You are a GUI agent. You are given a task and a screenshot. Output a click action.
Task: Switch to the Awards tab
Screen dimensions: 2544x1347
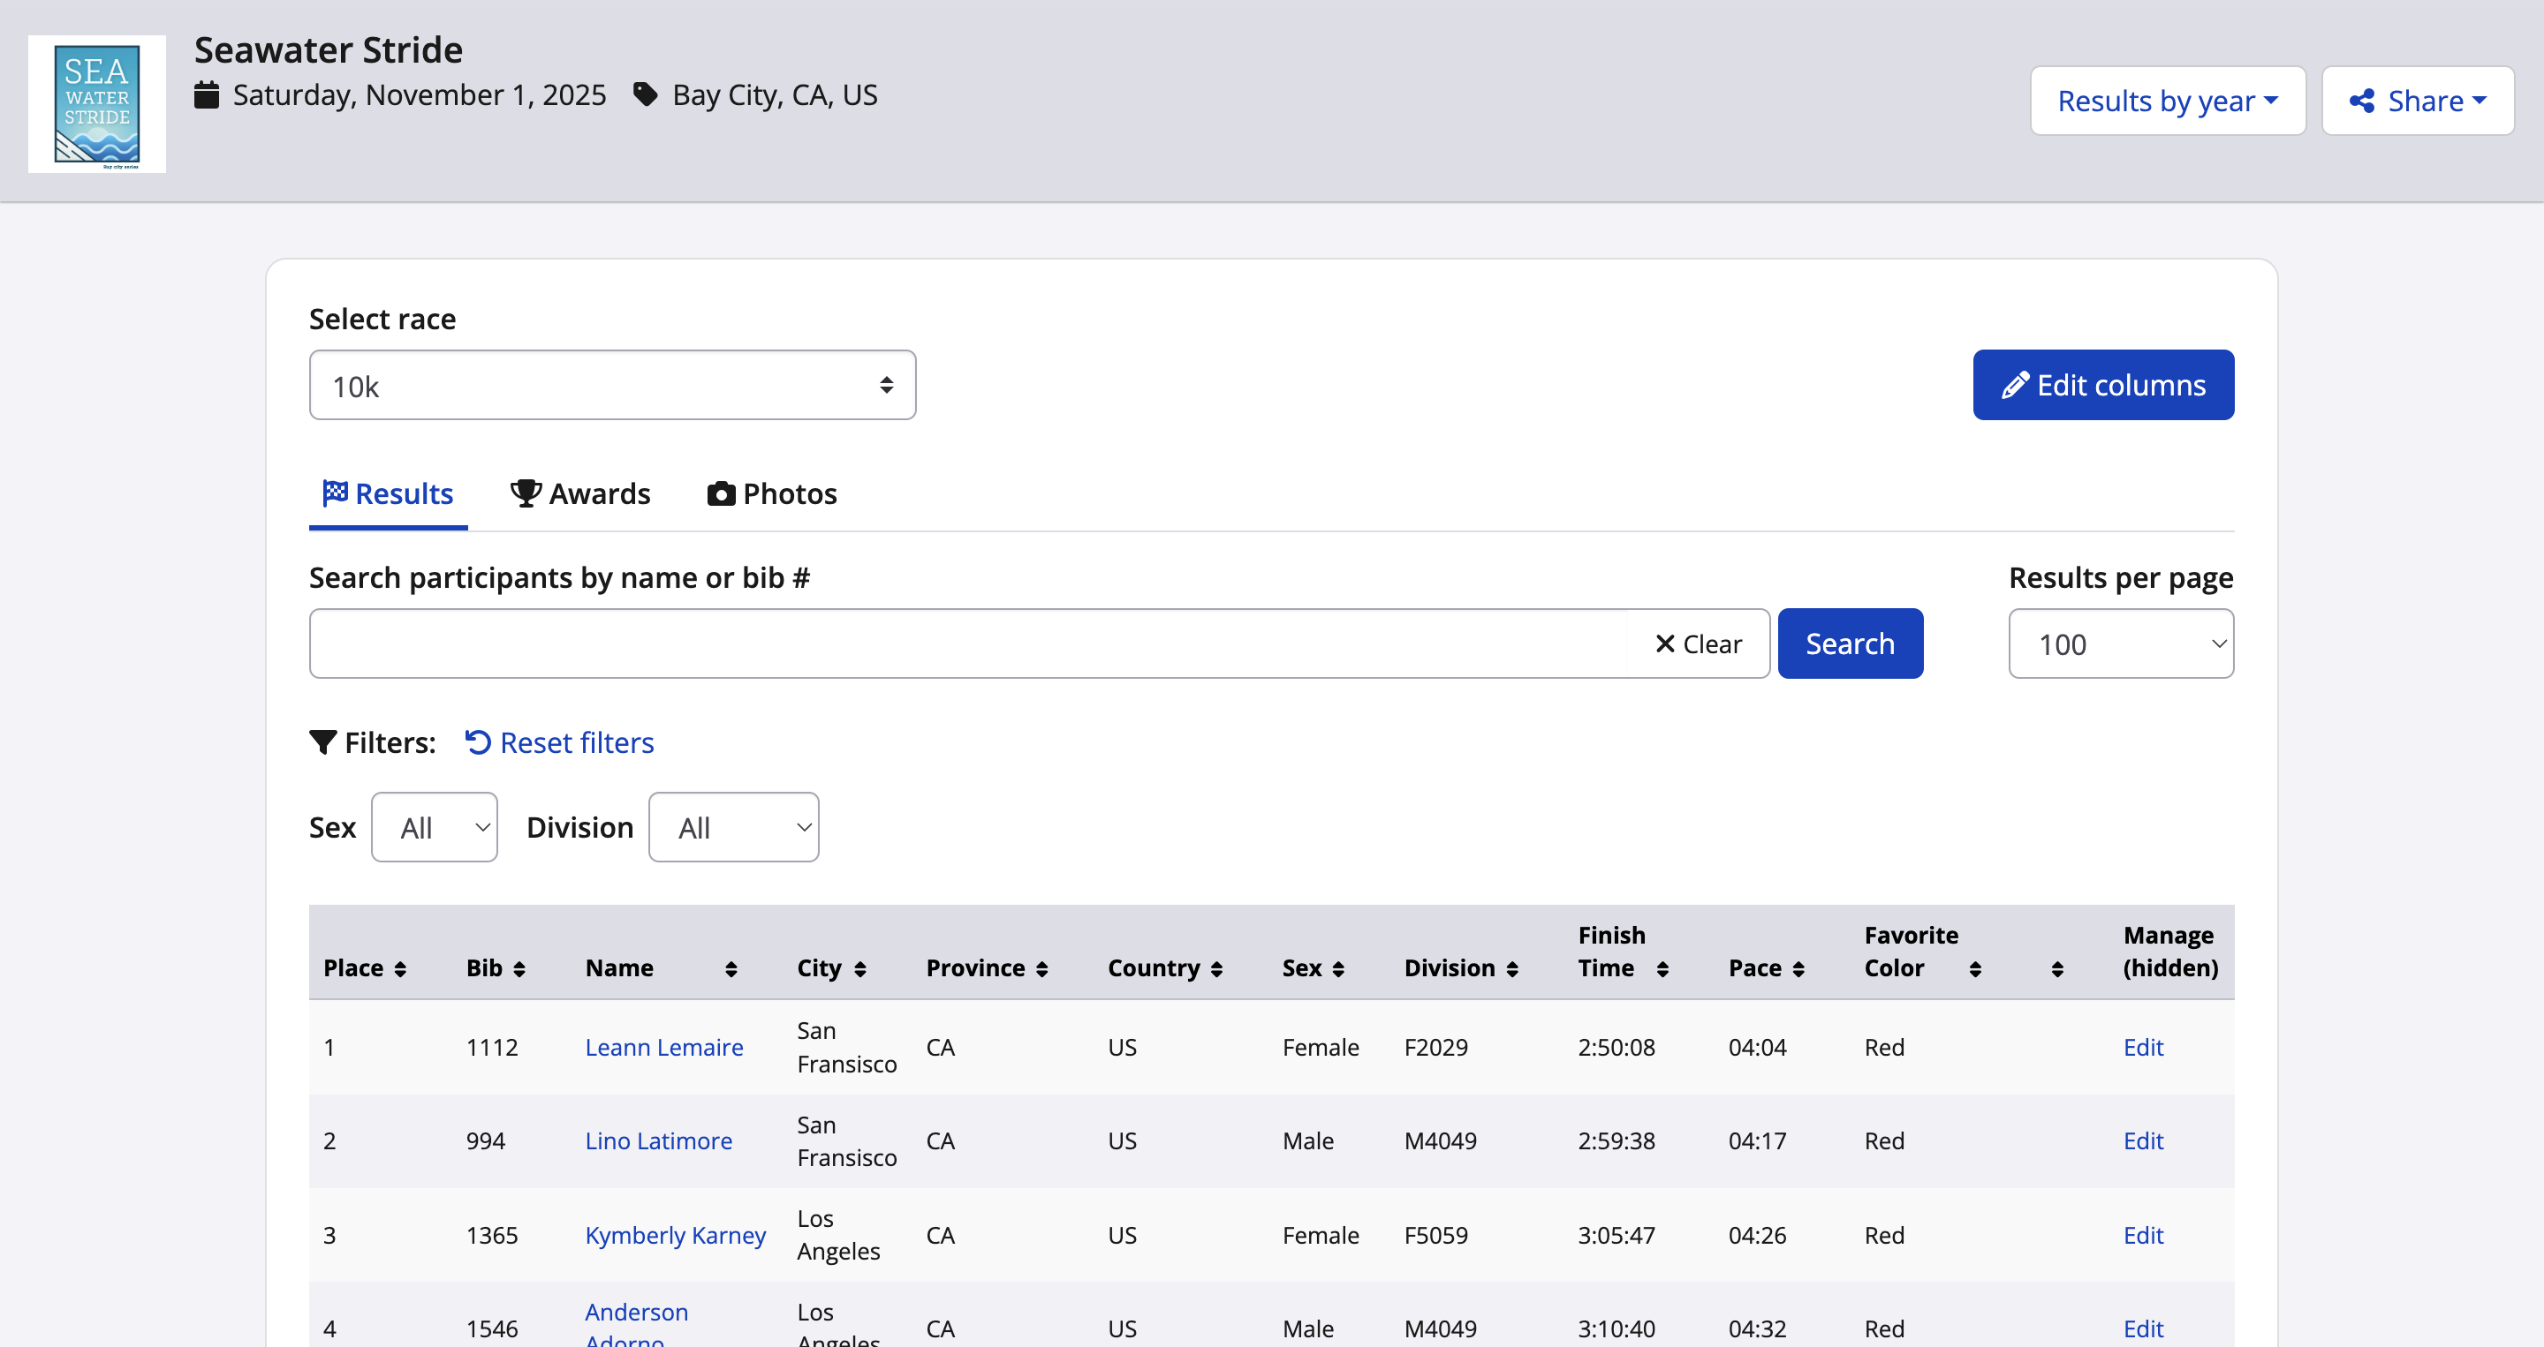tap(580, 493)
